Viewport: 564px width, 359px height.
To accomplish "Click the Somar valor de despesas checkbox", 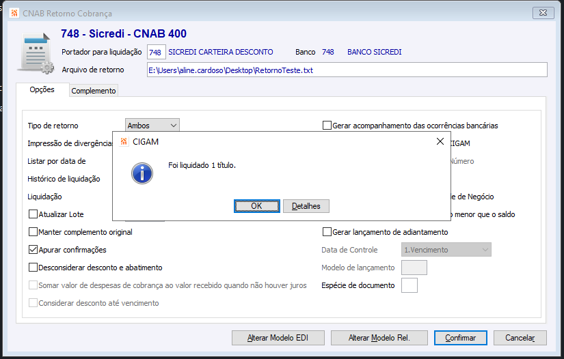I will [33, 285].
